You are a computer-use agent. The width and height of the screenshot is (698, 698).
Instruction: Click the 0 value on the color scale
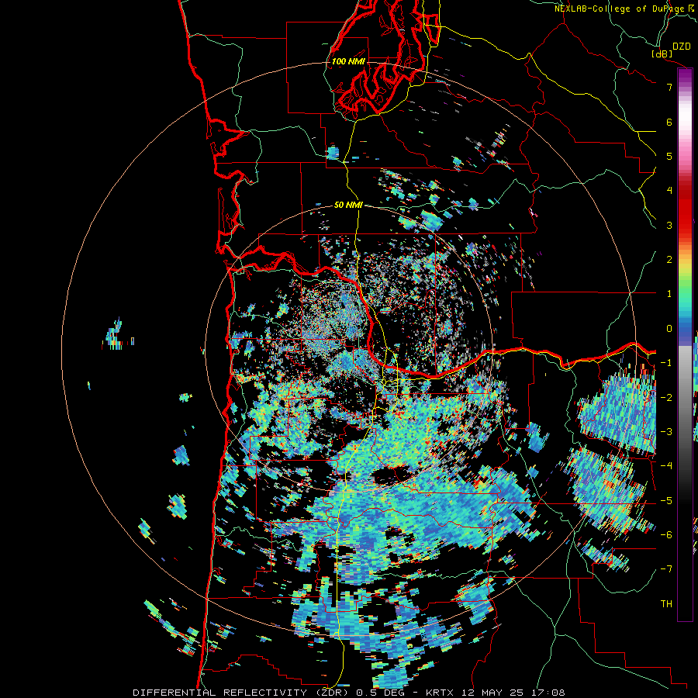pyautogui.click(x=669, y=329)
